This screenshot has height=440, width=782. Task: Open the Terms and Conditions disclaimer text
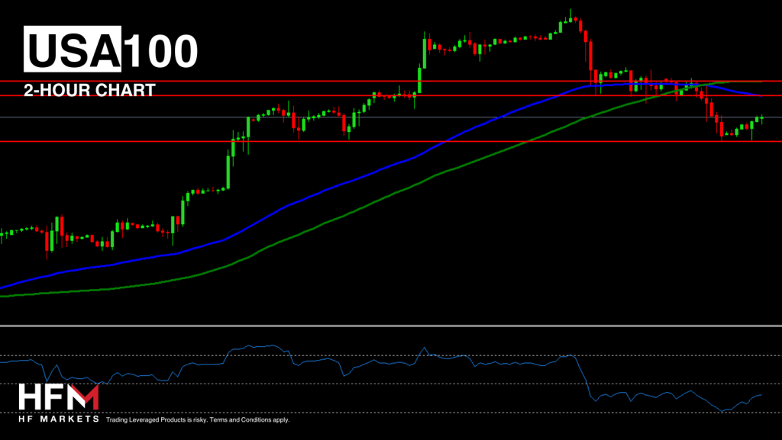tap(198, 419)
